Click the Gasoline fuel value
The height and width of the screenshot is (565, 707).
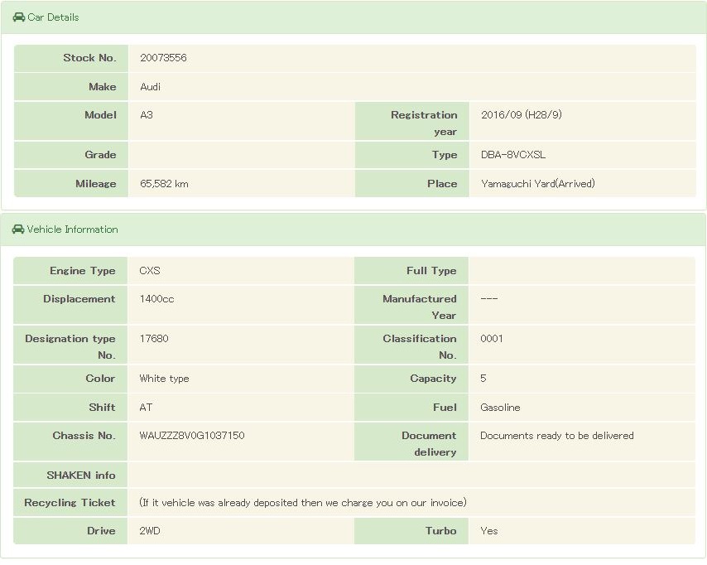pyautogui.click(x=500, y=408)
